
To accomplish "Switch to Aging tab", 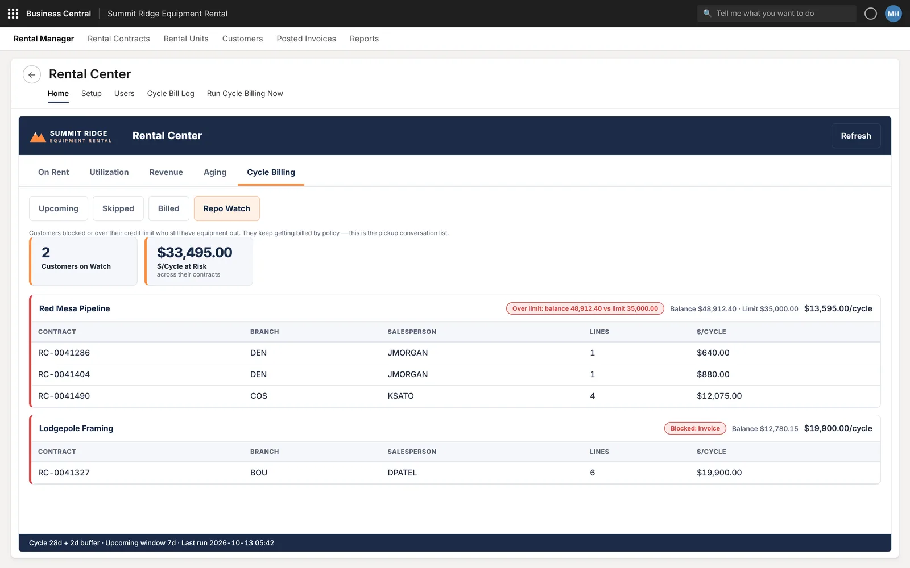I will point(215,172).
